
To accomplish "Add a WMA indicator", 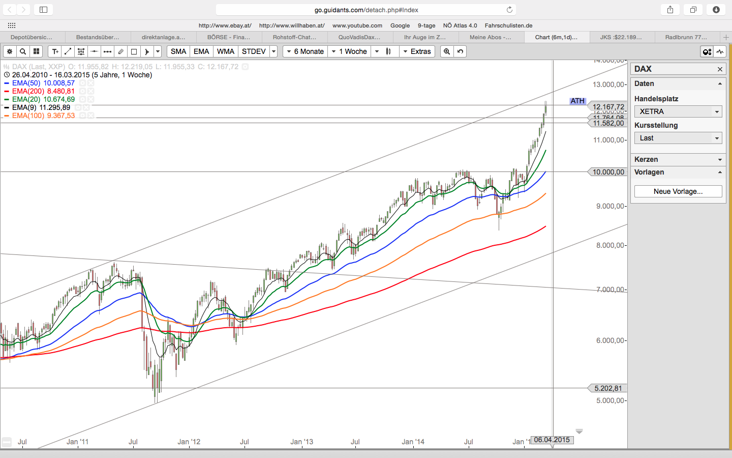I will tap(226, 51).
